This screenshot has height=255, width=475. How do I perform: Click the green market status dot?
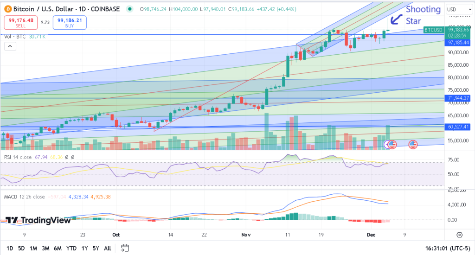pos(130,9)
